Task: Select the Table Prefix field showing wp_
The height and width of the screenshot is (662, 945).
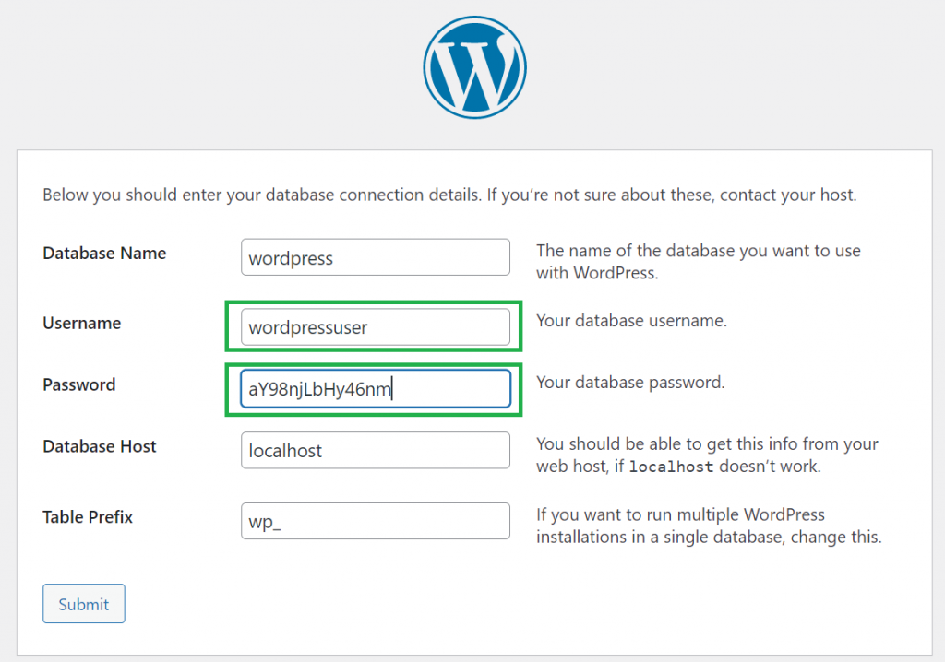Action: (375, 520)
